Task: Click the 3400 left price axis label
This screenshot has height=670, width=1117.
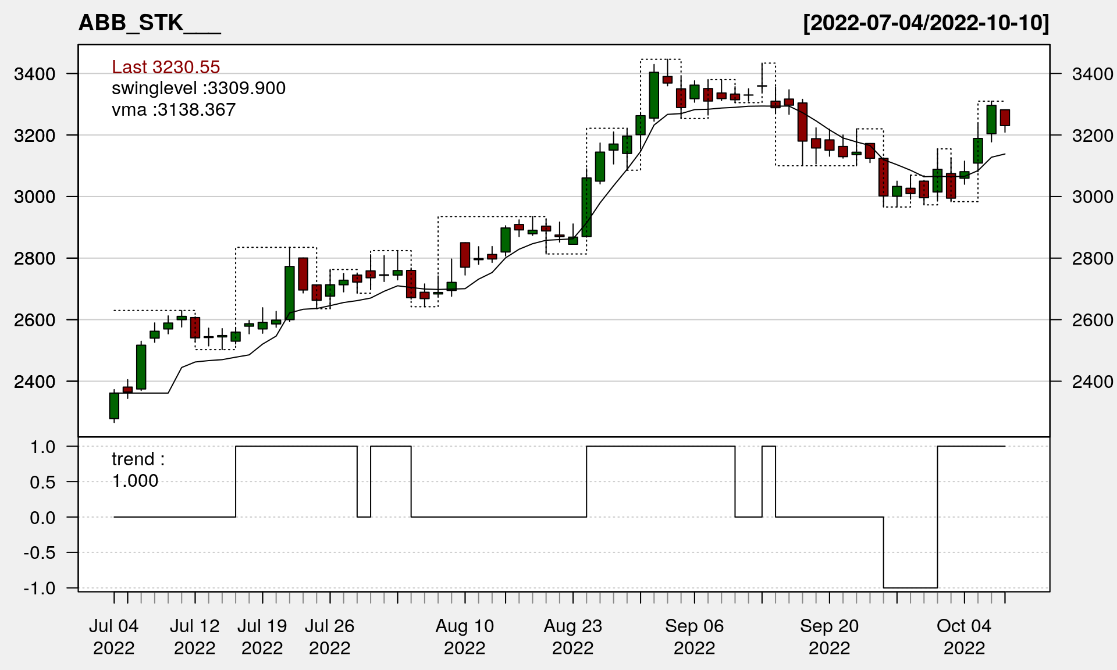Action: [34, 74]
